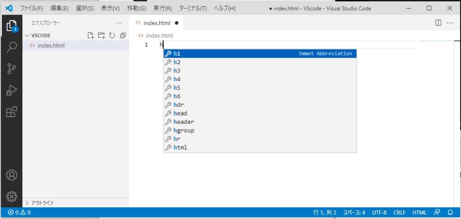Image resolution: width=461 pixels, height=219 pixels.
Task: Open the Search view icon
Action: coord(12,47)
